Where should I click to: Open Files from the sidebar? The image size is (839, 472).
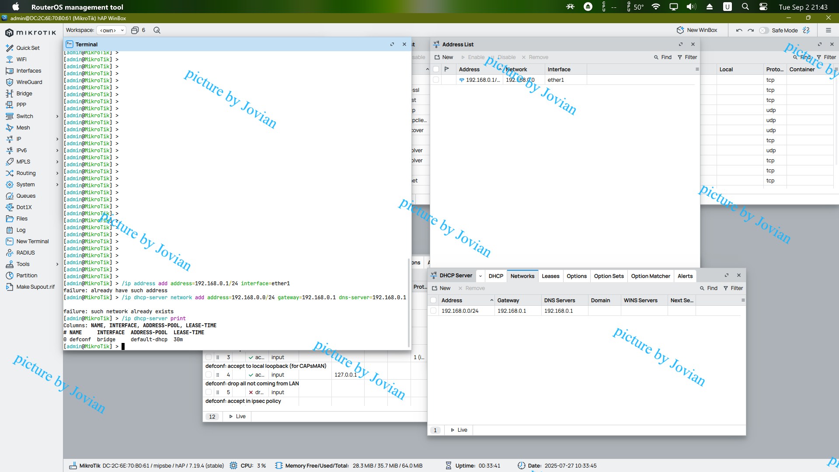[22, 219]
